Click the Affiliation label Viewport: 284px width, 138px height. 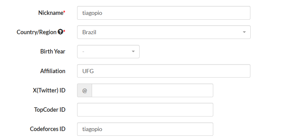(53, 71)
